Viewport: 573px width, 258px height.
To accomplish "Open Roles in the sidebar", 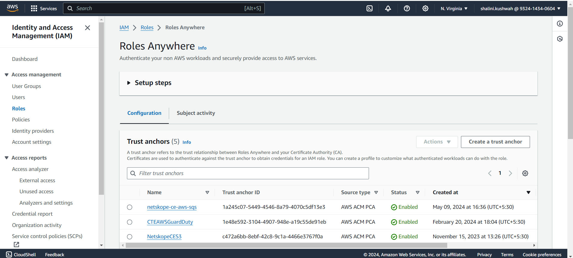I will tap(19, 109).
